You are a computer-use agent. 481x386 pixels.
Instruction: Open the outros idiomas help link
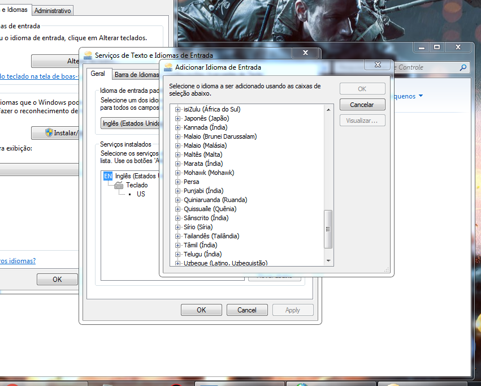tap(18, 261)
